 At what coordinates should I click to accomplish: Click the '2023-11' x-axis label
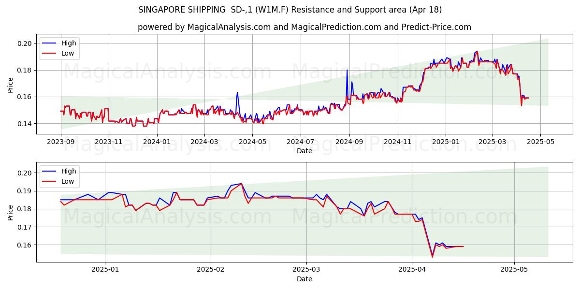[x=109, y=142]
